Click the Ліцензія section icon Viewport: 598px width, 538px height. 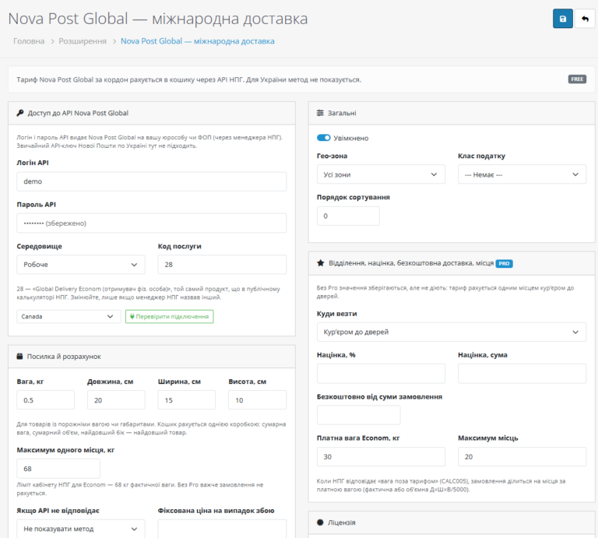tap(320, 522)
